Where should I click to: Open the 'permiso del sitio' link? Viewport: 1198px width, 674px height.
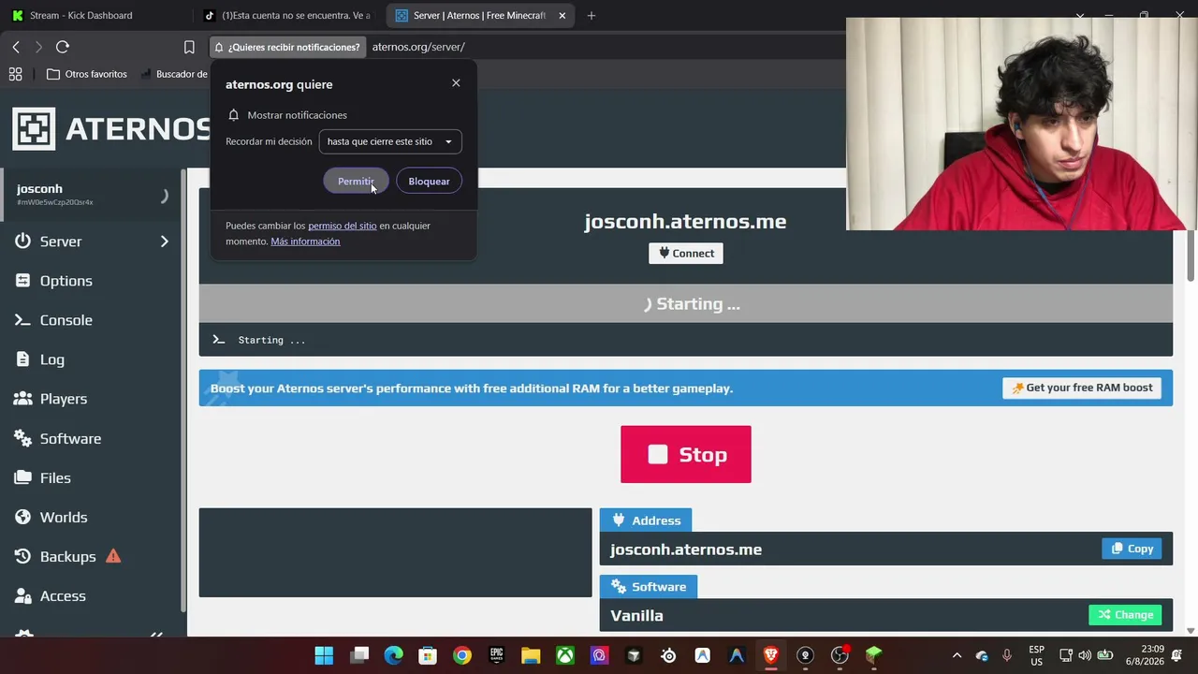tap(343, 226)
